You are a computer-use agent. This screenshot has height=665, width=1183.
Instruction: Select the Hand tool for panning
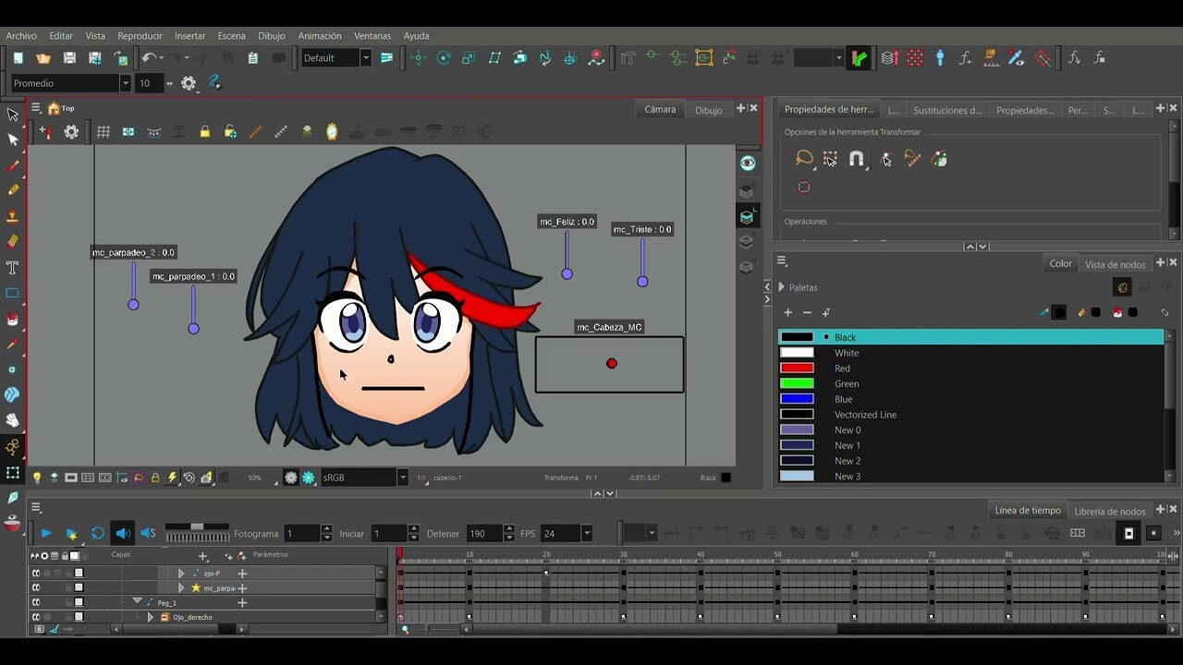coord(14,420)
